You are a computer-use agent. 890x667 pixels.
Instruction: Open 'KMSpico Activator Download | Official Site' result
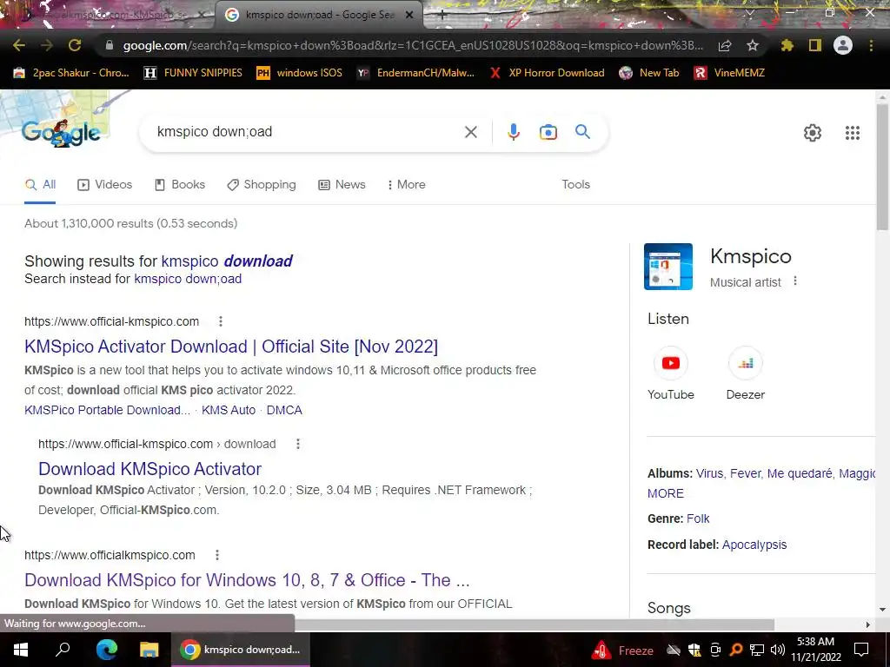coord(231,347)
